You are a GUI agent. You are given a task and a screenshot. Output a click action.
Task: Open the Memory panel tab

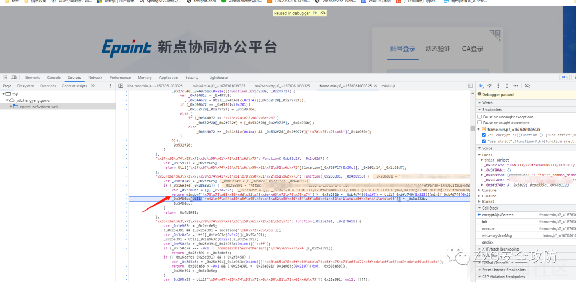coord(145,77)
